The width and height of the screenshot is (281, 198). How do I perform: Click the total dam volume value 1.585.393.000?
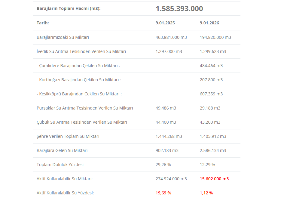[x=179, y=9]
